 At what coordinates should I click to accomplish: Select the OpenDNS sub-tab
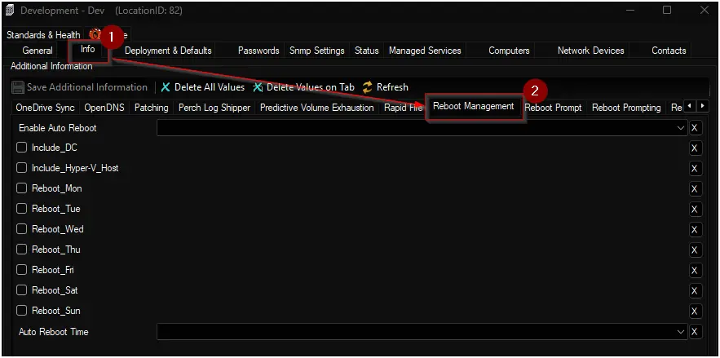pos(105,108)
